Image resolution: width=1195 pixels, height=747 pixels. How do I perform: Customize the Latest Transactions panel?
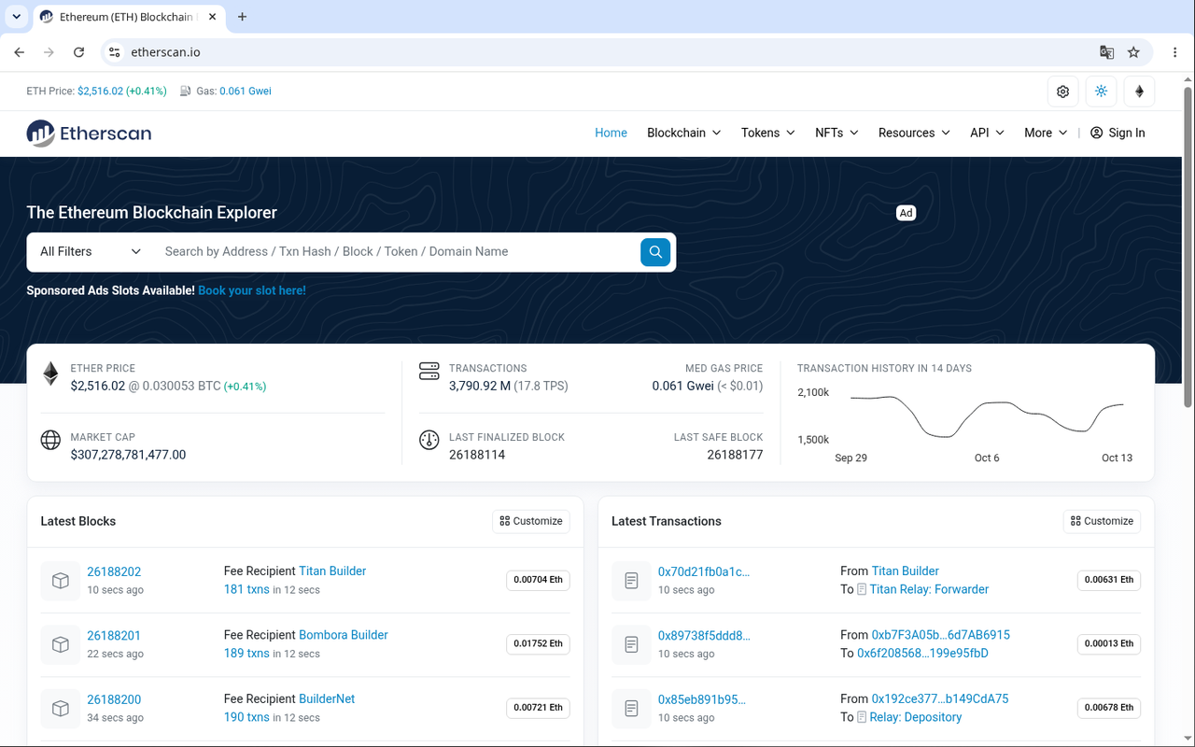(x=1102, y=521)
